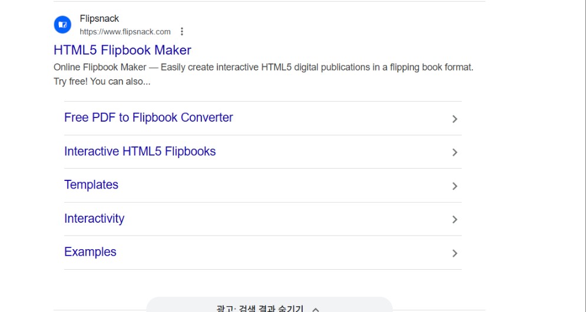Click the right arrow on the Templates row
This screenshot has height=312, width=586.
click(x=454, y=186)
